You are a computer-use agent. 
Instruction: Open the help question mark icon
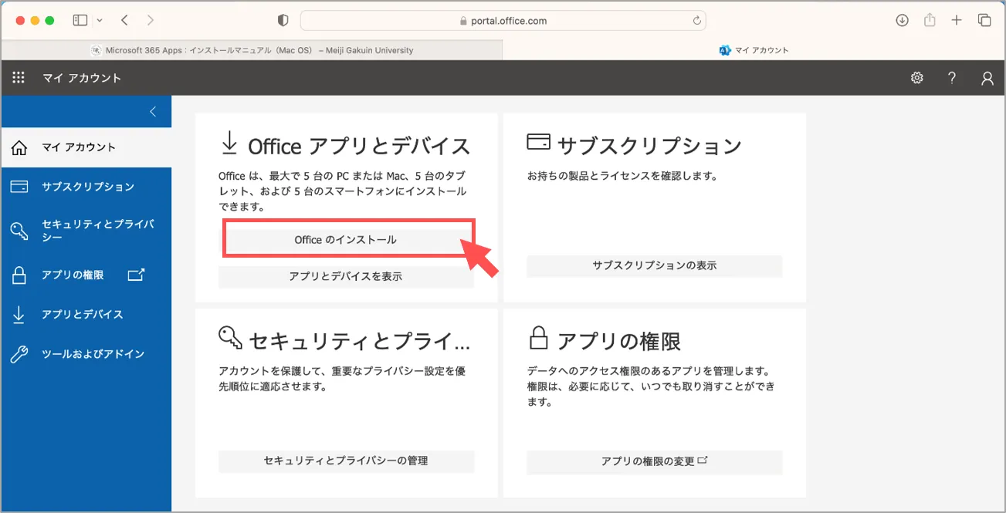pos(952,78)
